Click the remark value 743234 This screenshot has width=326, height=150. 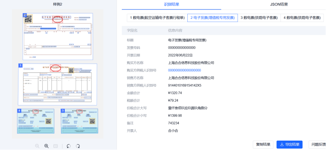click(173, 123)
